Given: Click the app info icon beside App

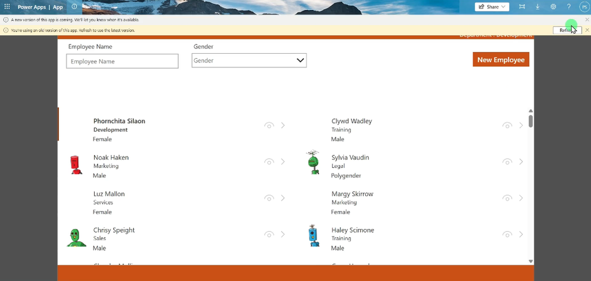Looking at the screenshot, I should tap(74, 6).
